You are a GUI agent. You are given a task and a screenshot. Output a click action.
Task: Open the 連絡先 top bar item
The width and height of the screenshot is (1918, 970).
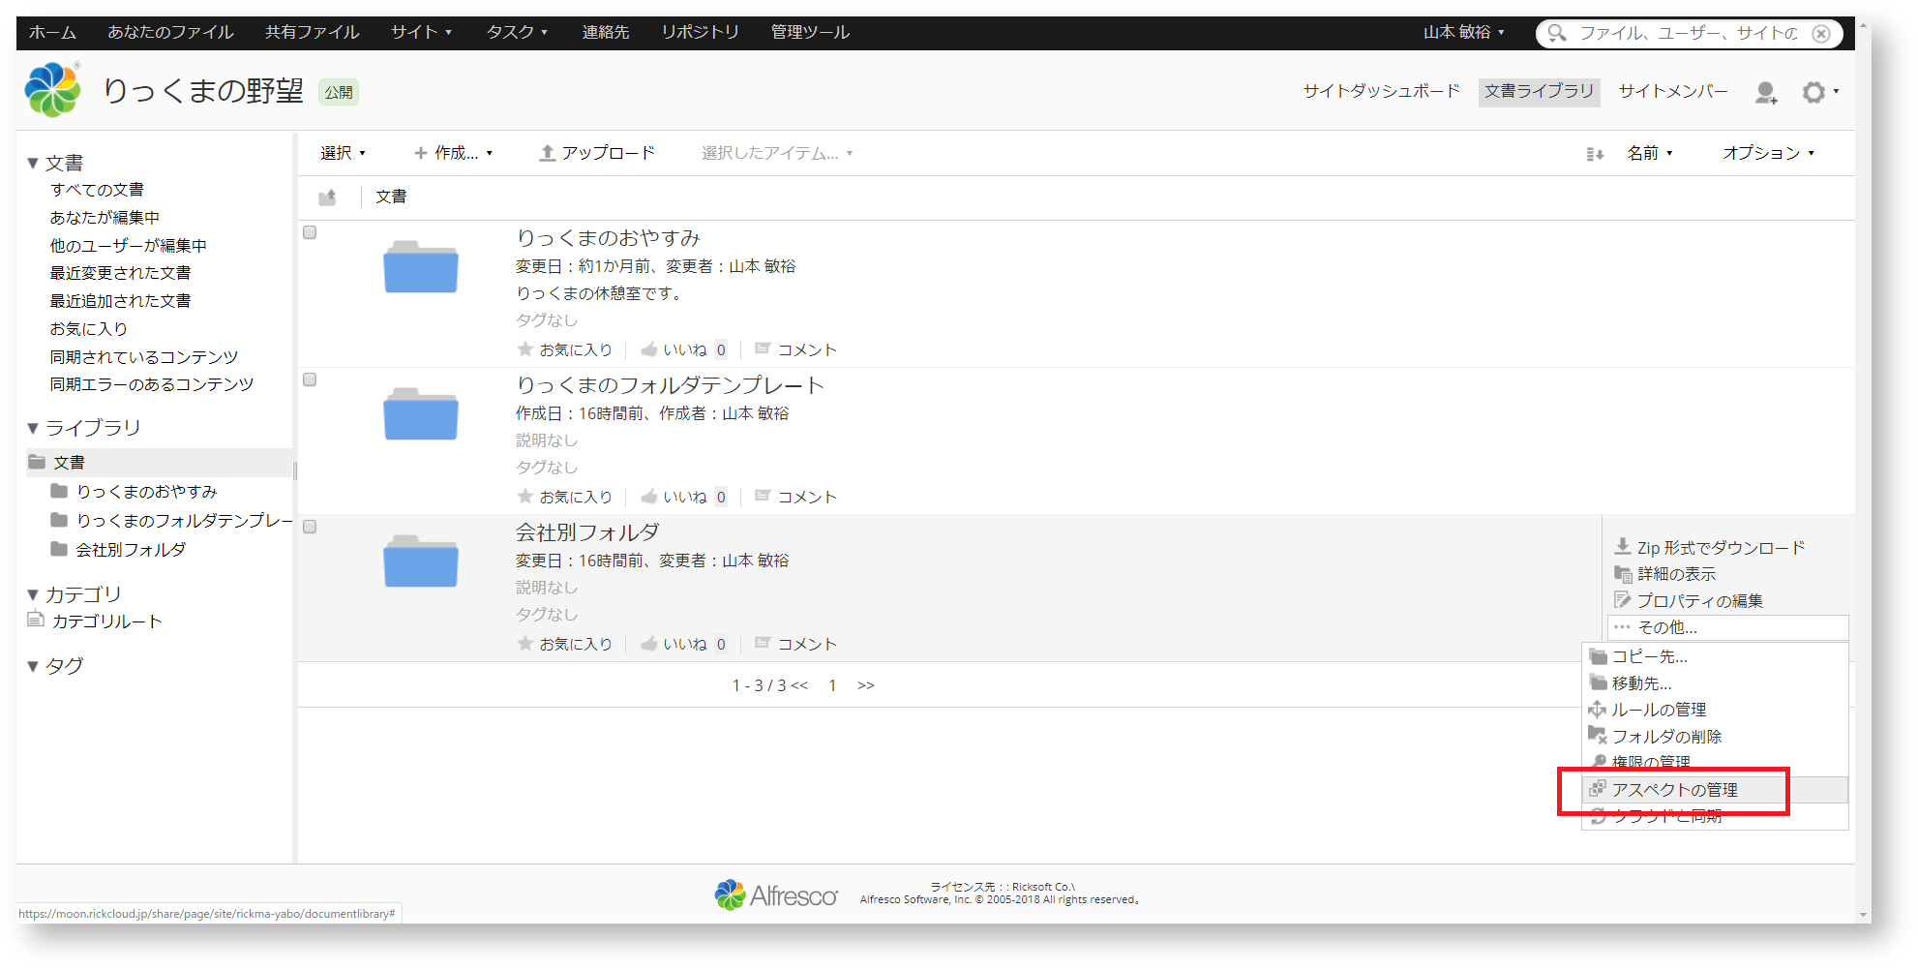tap(606, 32)
